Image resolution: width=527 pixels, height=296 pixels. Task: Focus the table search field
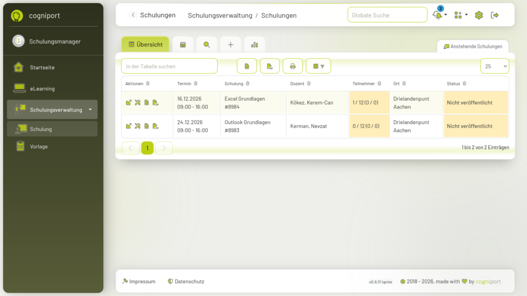click(169, 66)
